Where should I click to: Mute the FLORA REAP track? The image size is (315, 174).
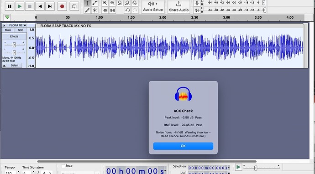tap(8, 30)
